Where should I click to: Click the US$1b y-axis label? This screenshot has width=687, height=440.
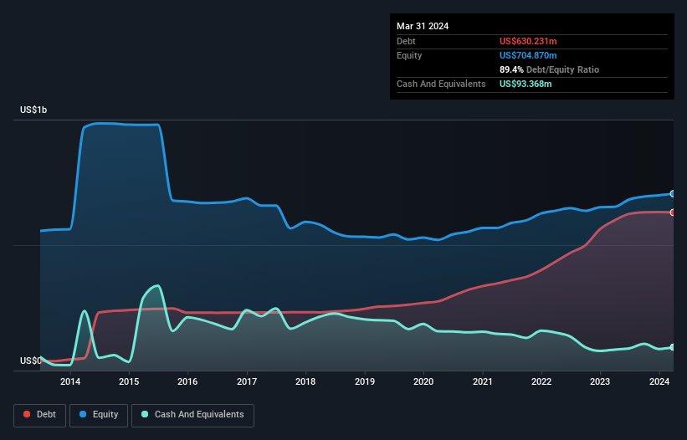point(33,110)
